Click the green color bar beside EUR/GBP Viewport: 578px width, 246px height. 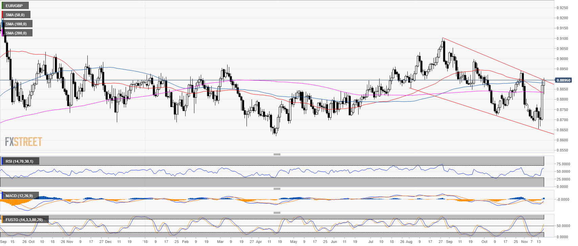tap(2, 6)
